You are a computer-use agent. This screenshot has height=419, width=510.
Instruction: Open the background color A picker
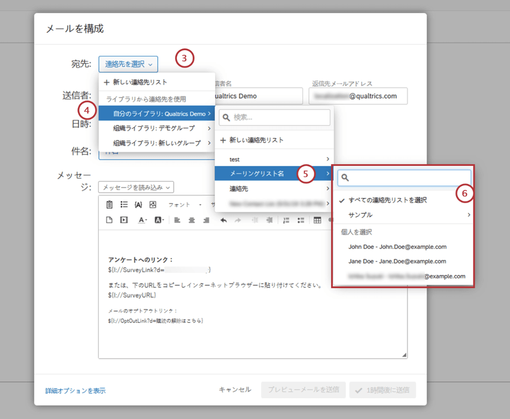point(159,220)
